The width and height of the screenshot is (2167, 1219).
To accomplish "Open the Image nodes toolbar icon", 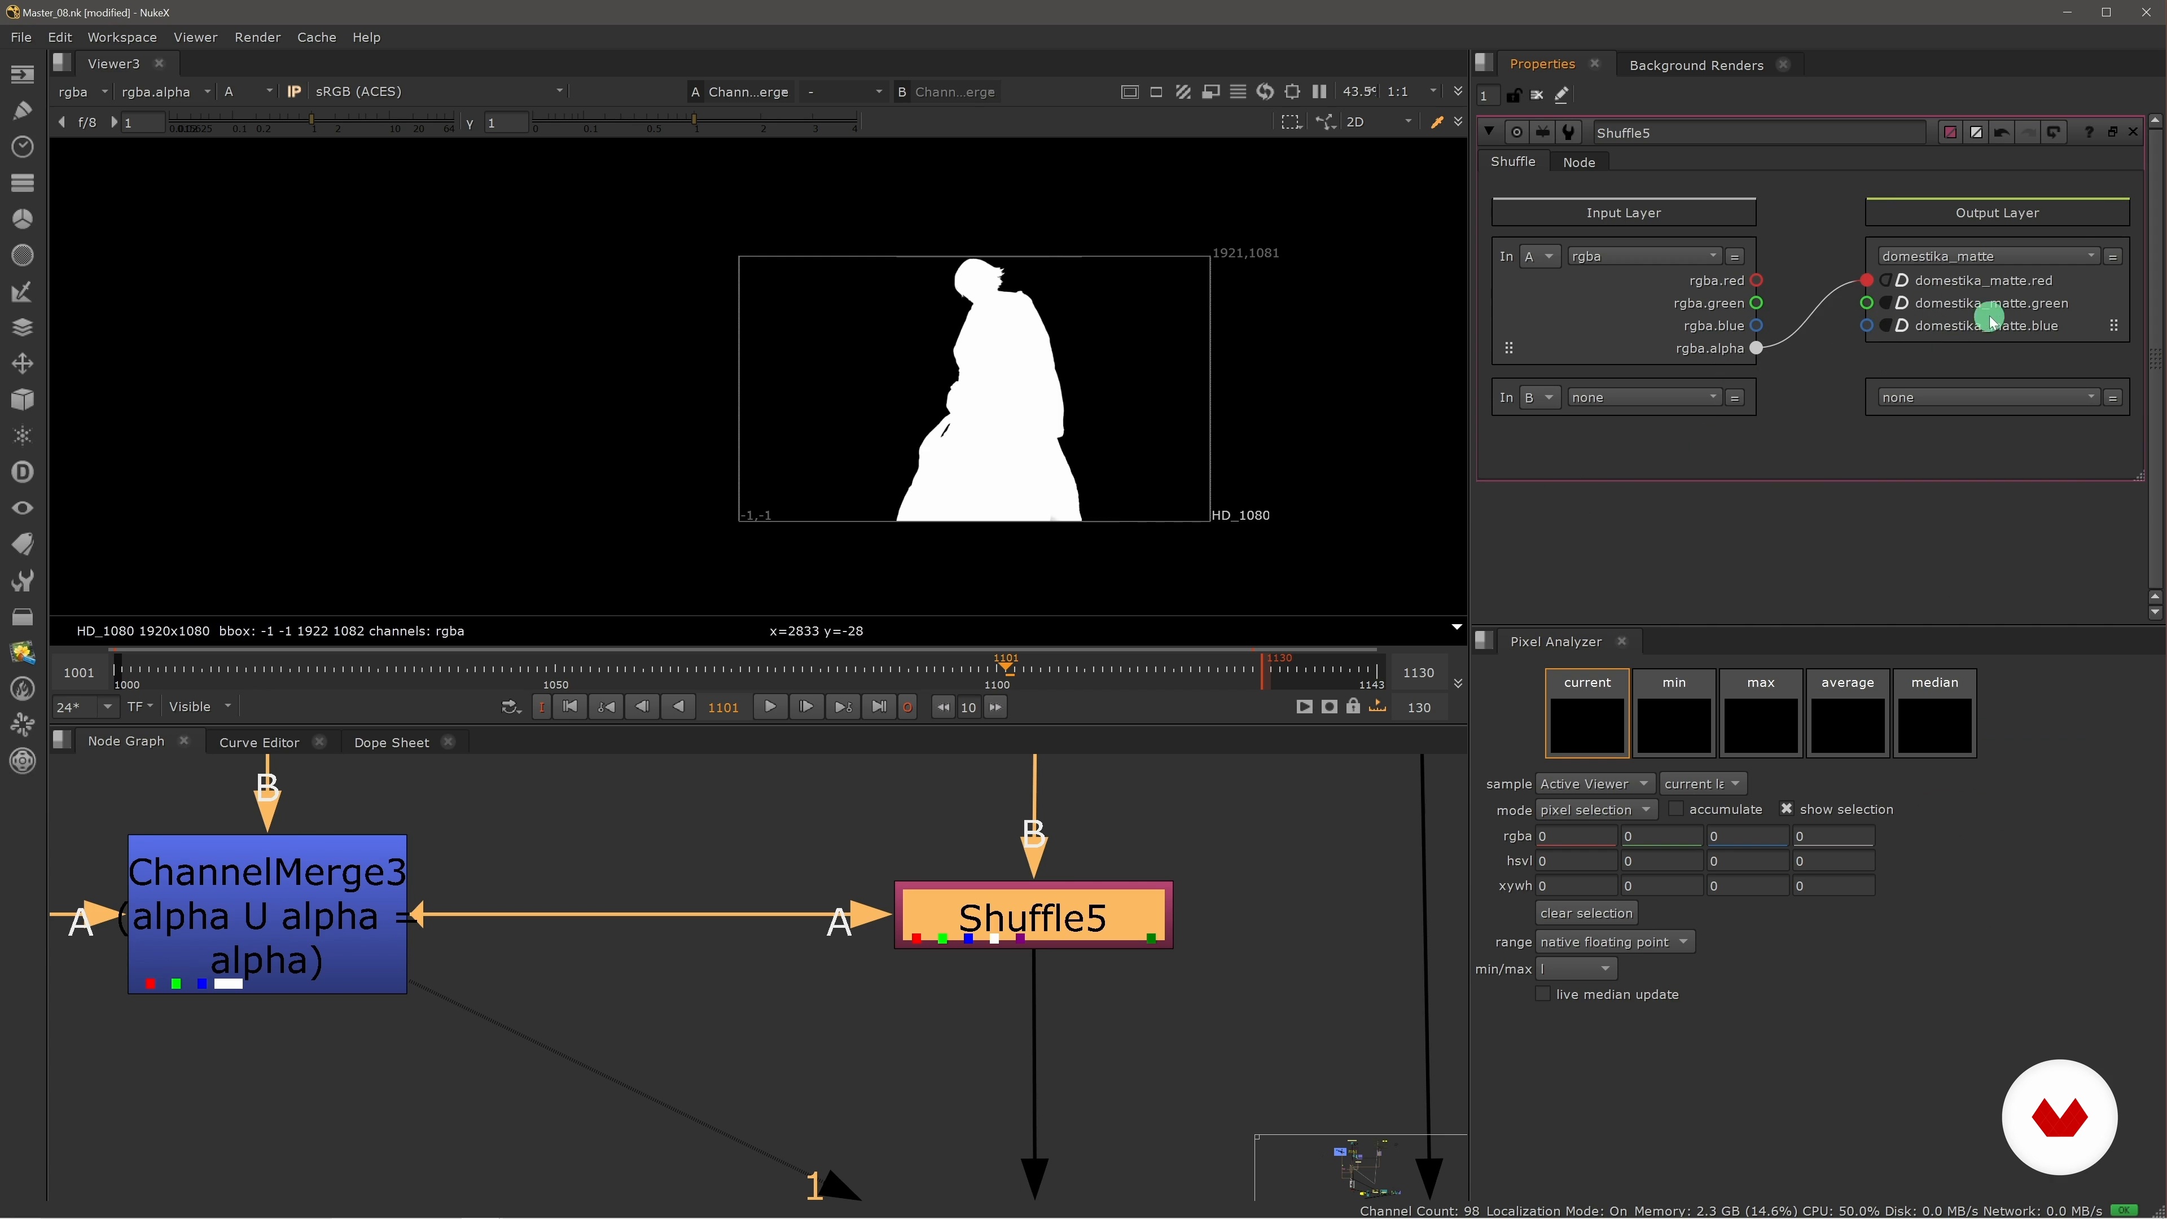I will 23,74.
